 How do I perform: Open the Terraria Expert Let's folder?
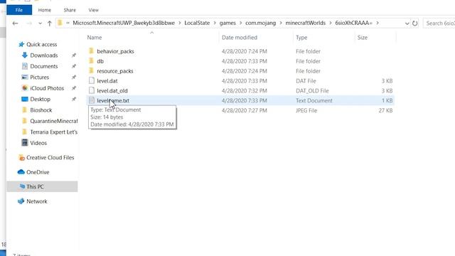pos(54,132)
